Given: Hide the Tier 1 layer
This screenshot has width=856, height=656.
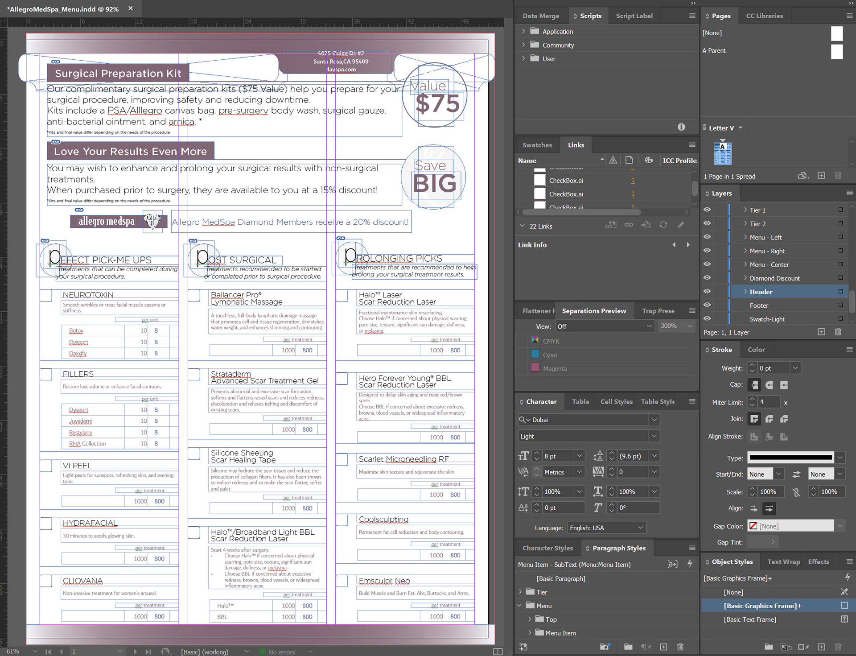Looking at the screenshot, I should coord(707,210).
